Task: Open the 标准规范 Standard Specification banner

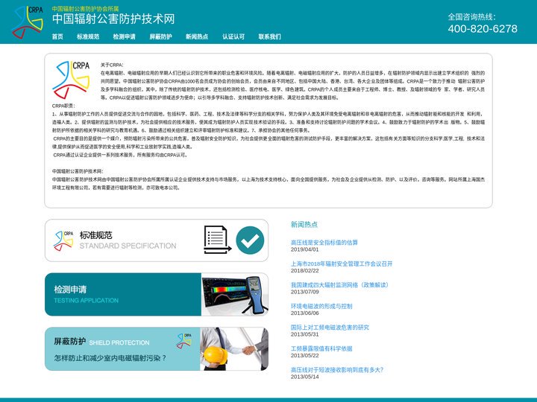Action: 157,240
